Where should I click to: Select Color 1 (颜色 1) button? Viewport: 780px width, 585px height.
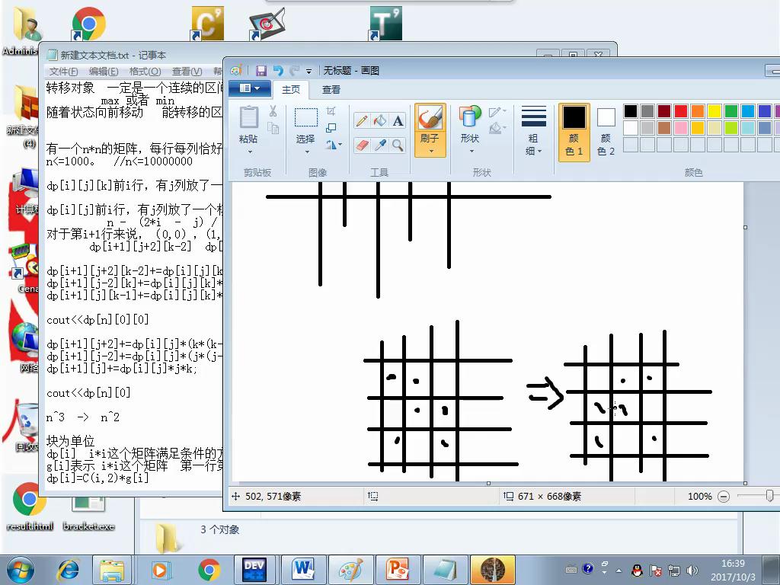click(x=574, y=133)
